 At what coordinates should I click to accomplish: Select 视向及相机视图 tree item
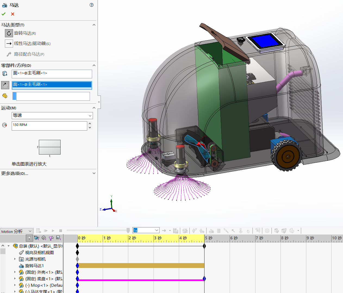coord(39,253)
